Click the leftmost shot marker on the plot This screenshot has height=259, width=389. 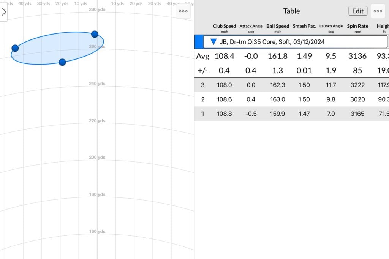[x=15, y=48]
